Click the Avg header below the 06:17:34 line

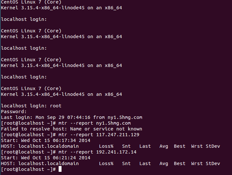click(164, 146)
